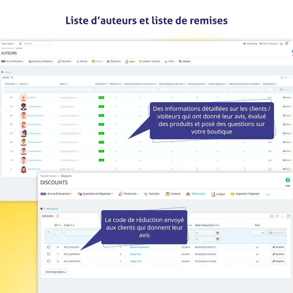Click the three-dots more menu icon
Viewport: 293px width, 293px height.
coord(268,194)
